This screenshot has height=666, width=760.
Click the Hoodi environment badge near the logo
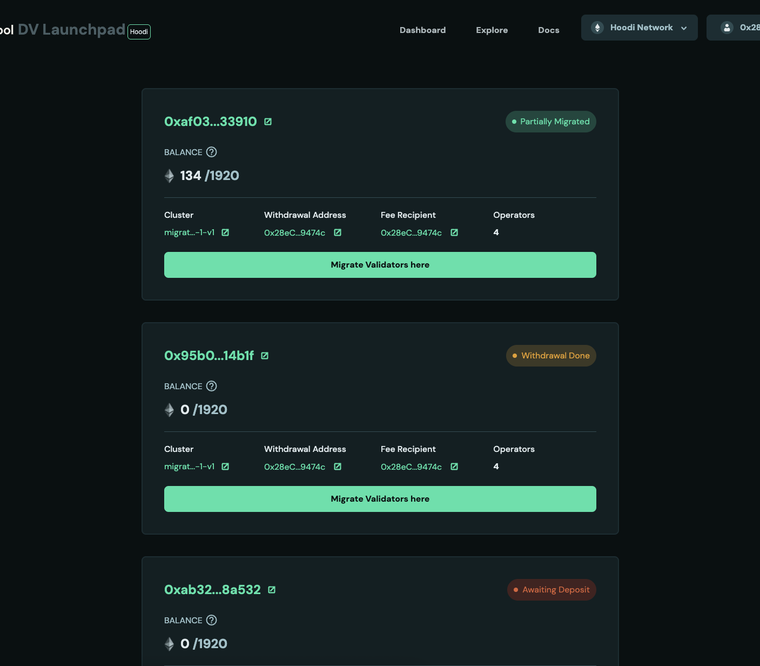[x=139, y=32]
